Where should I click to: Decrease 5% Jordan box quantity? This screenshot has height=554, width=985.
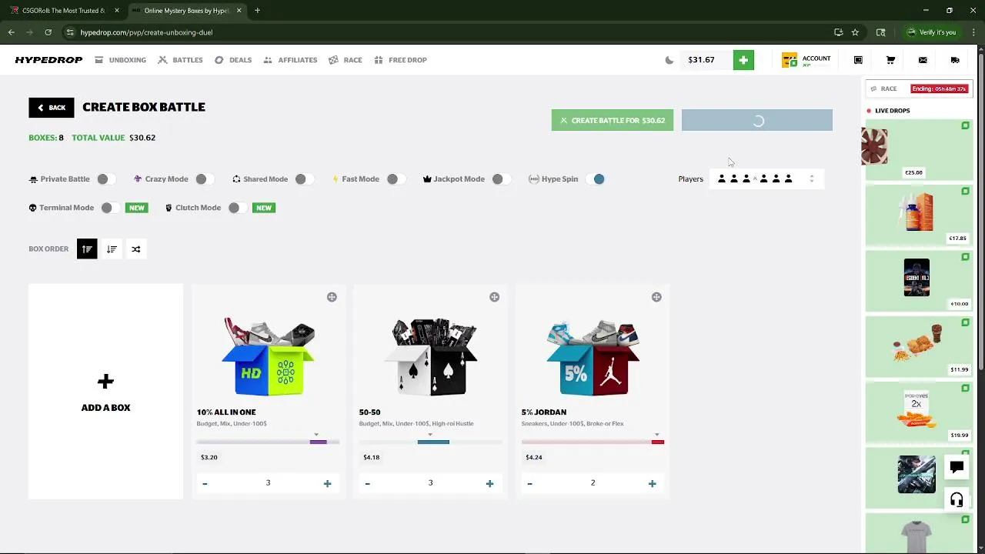[529, 483]
